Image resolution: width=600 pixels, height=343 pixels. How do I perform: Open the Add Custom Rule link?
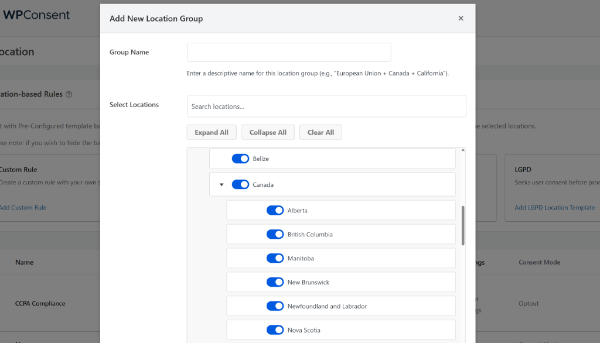coord(23,207)
